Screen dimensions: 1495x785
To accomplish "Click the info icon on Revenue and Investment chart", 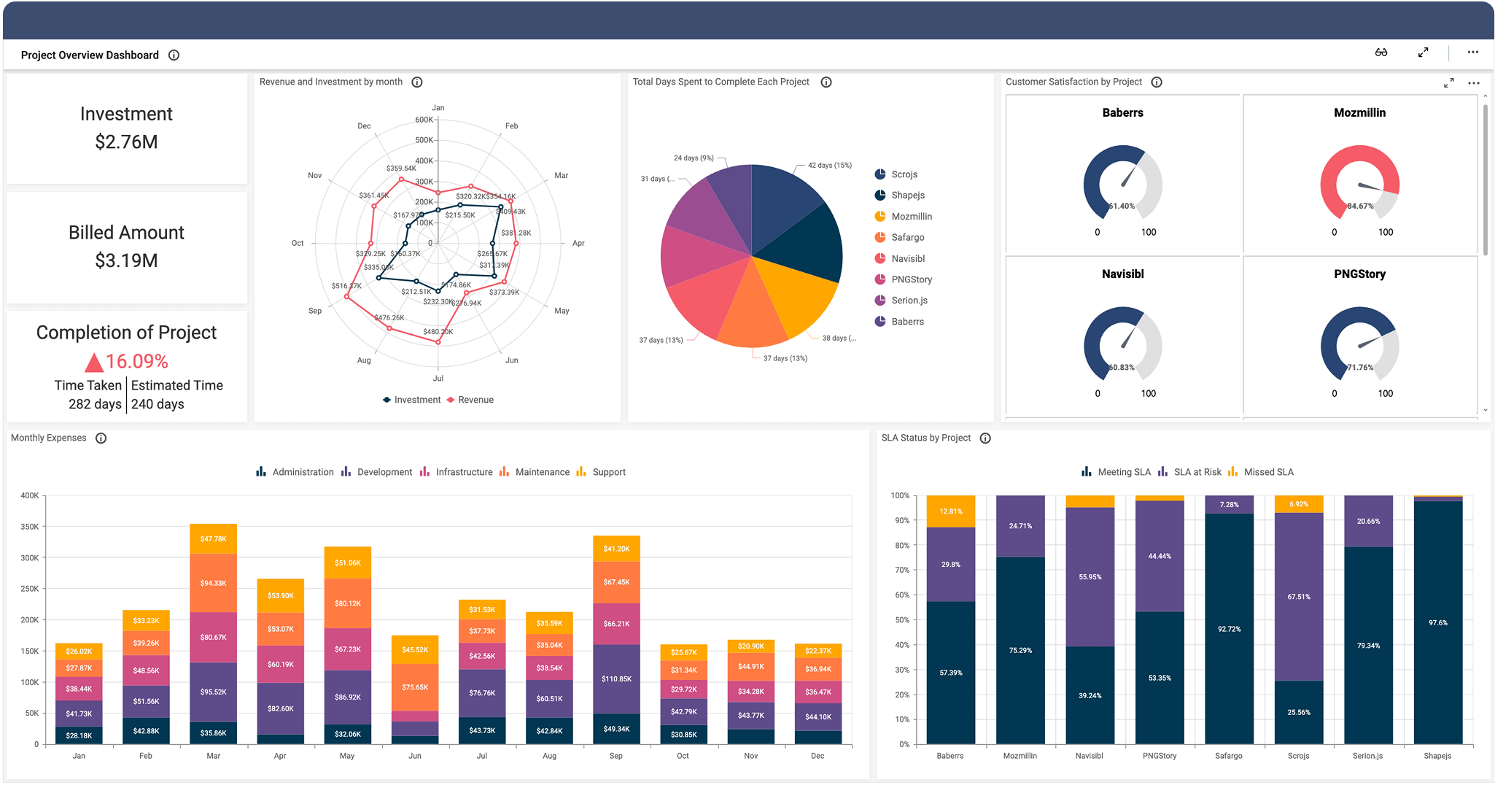I will click(416, 82).
